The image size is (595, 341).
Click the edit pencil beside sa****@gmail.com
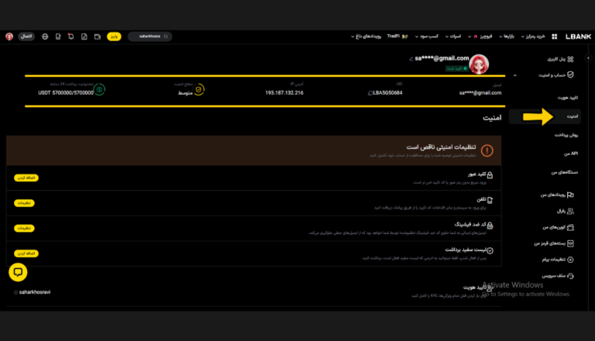(x=411, y=58)
